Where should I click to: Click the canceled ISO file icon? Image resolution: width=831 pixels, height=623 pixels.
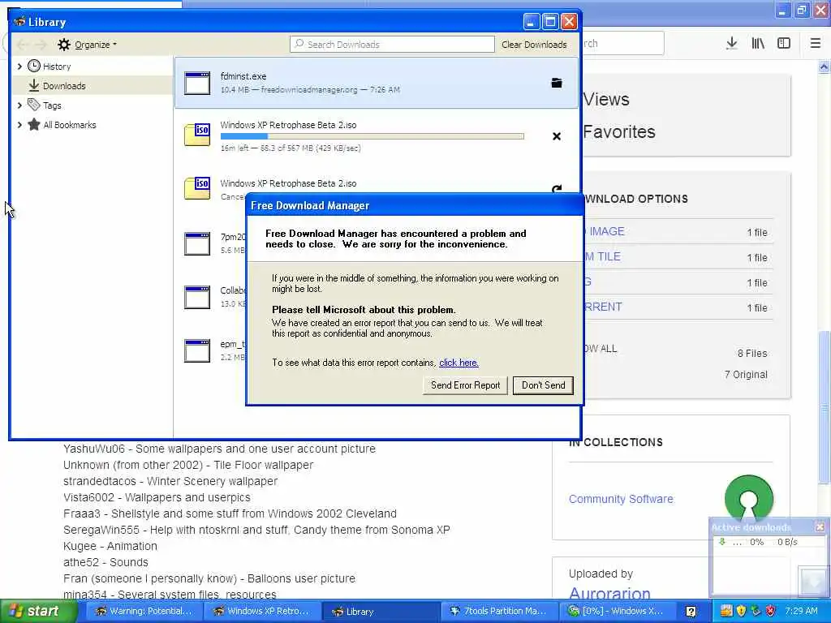197,188
